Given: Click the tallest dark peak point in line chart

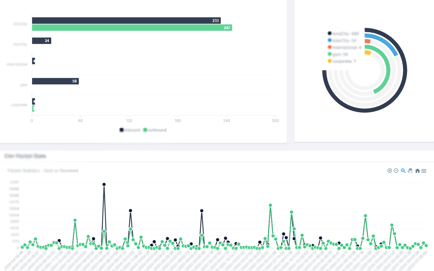Looking at the screenshot, I should click(104, 184).
